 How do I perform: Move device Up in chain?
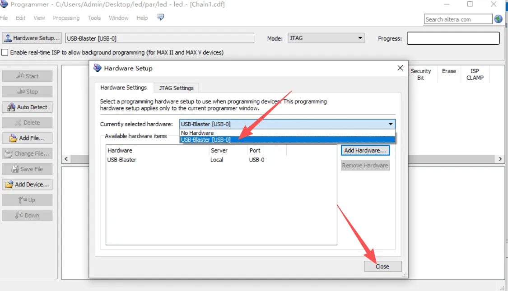pyautogui.click(x=27, y=200)
